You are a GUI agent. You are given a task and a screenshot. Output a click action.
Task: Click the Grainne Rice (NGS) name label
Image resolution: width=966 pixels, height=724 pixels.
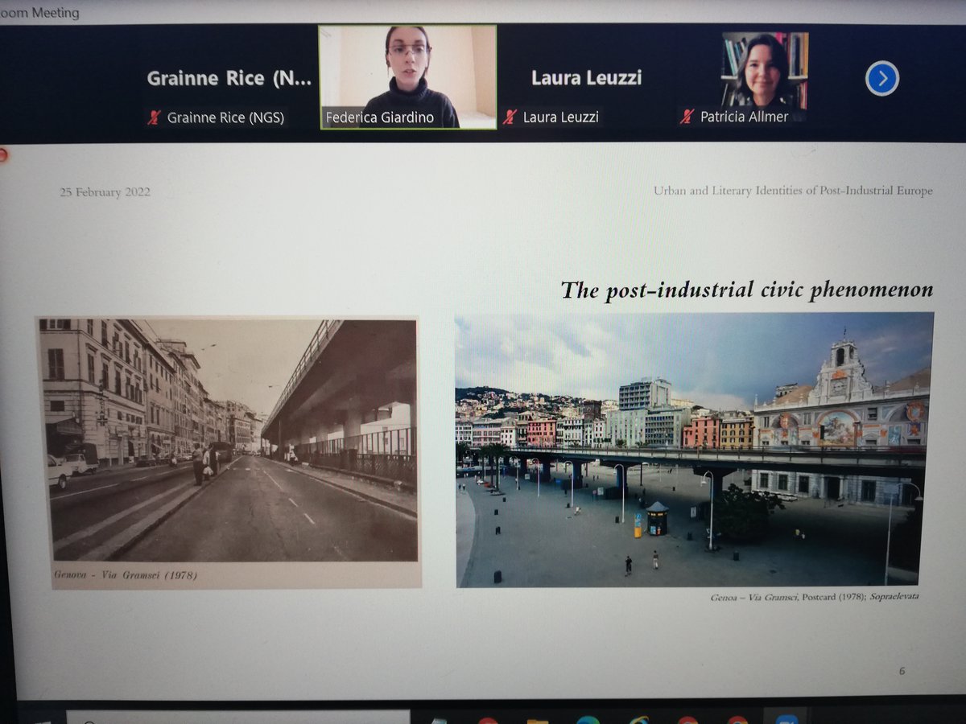pos(225,117)
